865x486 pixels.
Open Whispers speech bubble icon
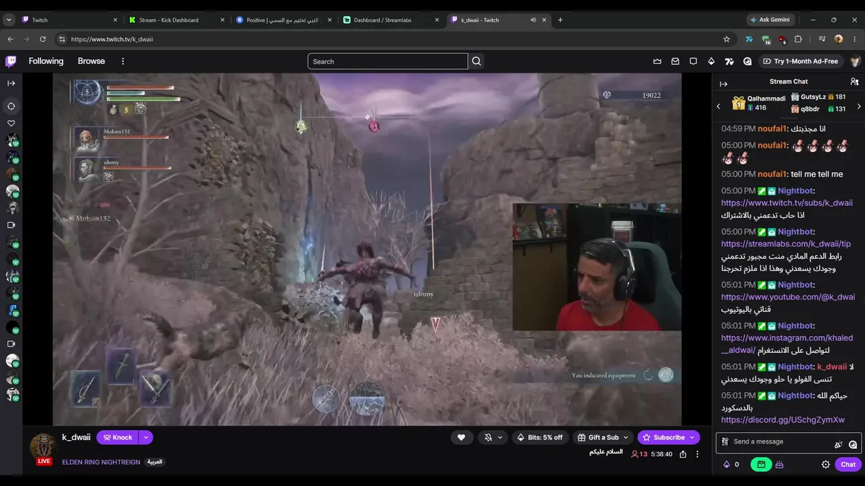pyautogui.click(x=693, y=61)
